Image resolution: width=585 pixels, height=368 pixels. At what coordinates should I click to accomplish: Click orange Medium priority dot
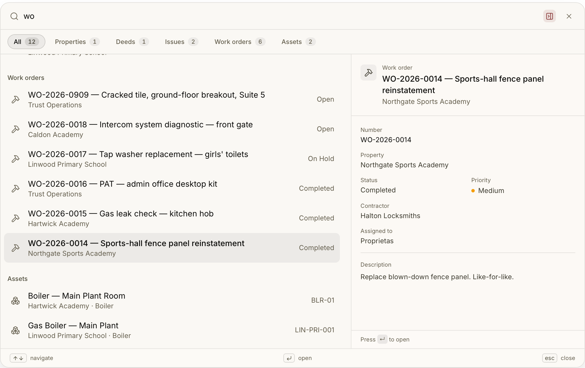click(x=473, y=191)
